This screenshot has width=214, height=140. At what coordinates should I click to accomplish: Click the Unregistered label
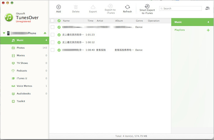pos(23,21)
